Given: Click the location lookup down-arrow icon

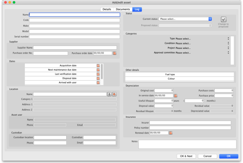Looking at the screenshot, I should [109, 94].
